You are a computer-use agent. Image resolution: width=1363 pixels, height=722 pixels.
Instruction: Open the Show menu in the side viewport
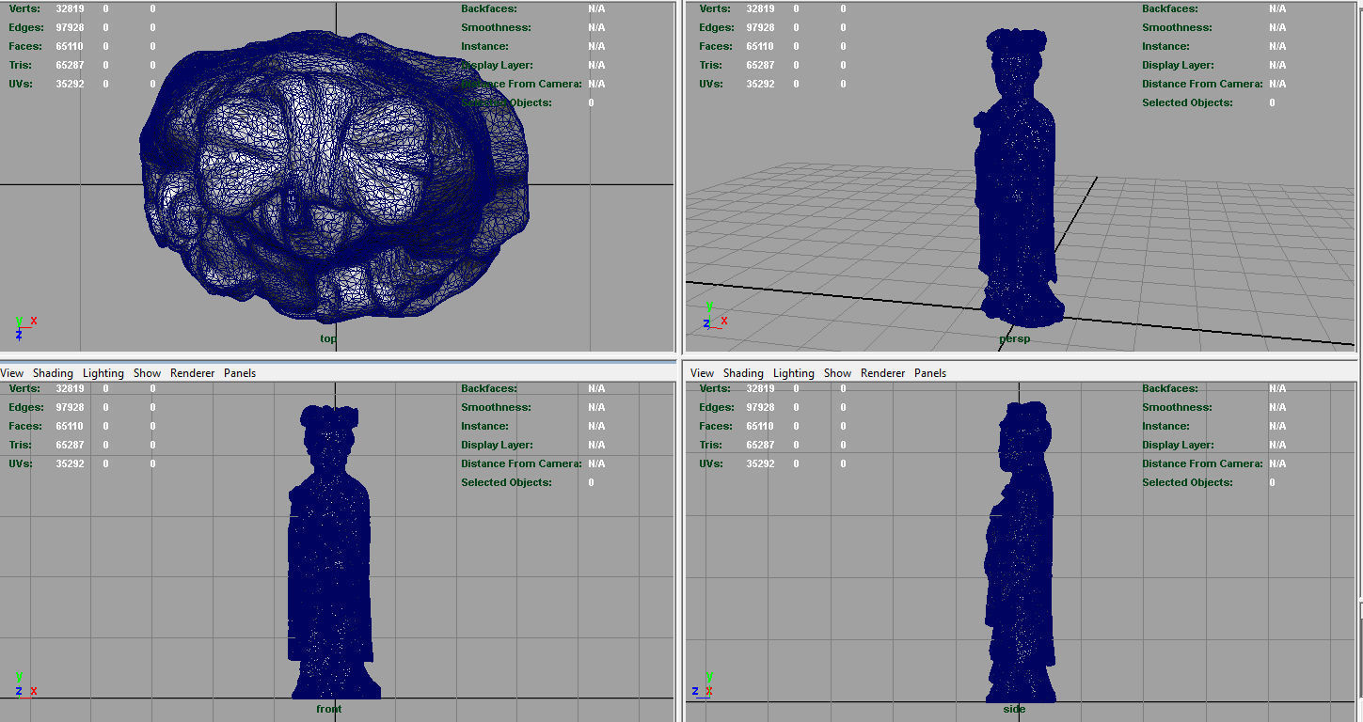coord(837,373)
